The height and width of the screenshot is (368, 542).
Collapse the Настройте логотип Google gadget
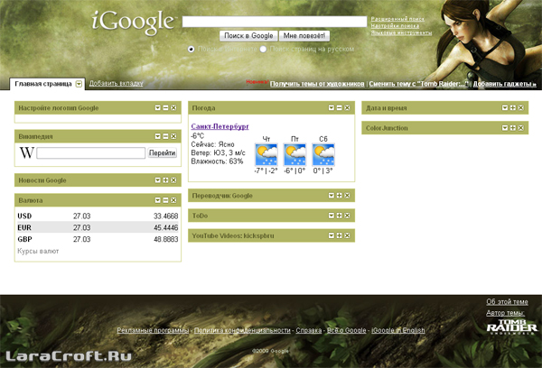[x=165, y=108]
